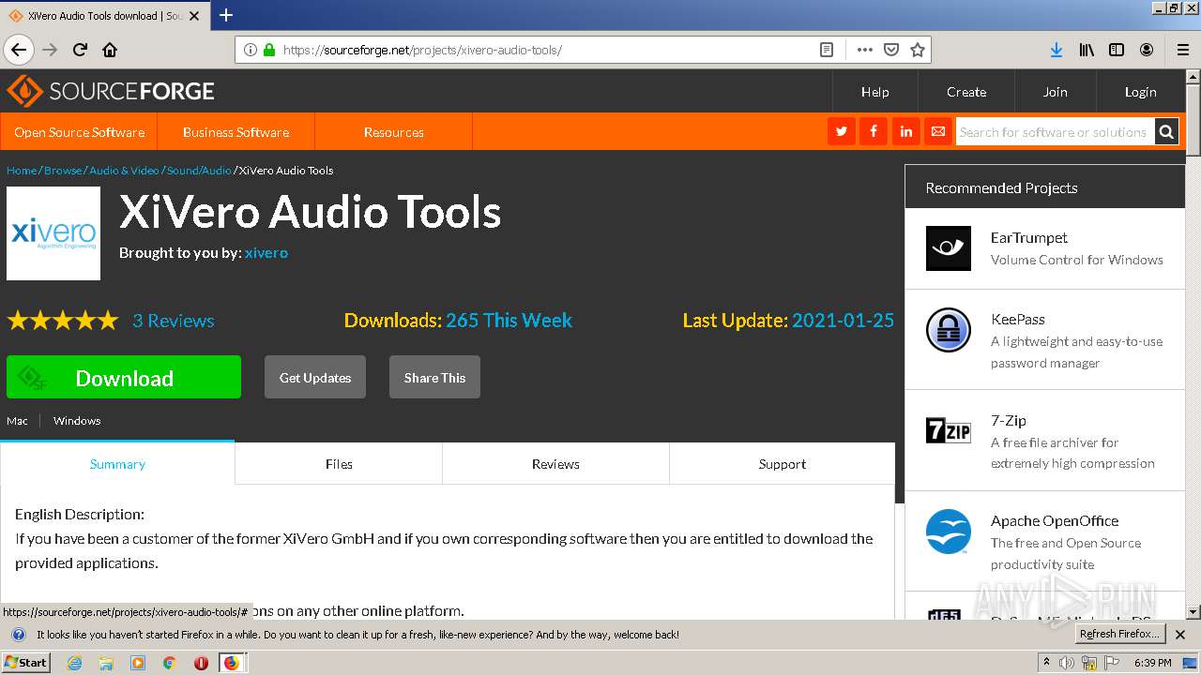Share on Facebook icon

874,131
